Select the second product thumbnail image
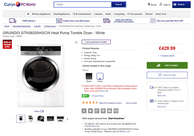Screen dimensions: 194x136 point(31,119)
